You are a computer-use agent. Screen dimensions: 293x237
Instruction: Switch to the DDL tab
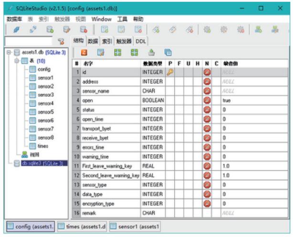(x=141, y=41)
